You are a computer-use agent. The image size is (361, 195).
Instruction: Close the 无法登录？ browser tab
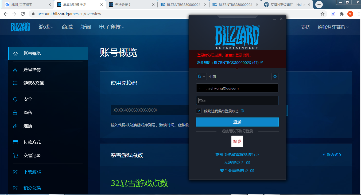(153, 5)
